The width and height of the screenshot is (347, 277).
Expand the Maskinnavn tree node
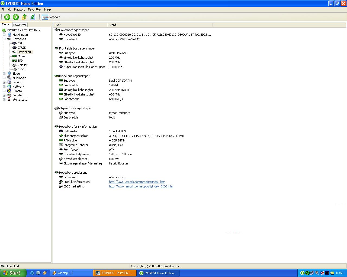(x=4, y=35)
